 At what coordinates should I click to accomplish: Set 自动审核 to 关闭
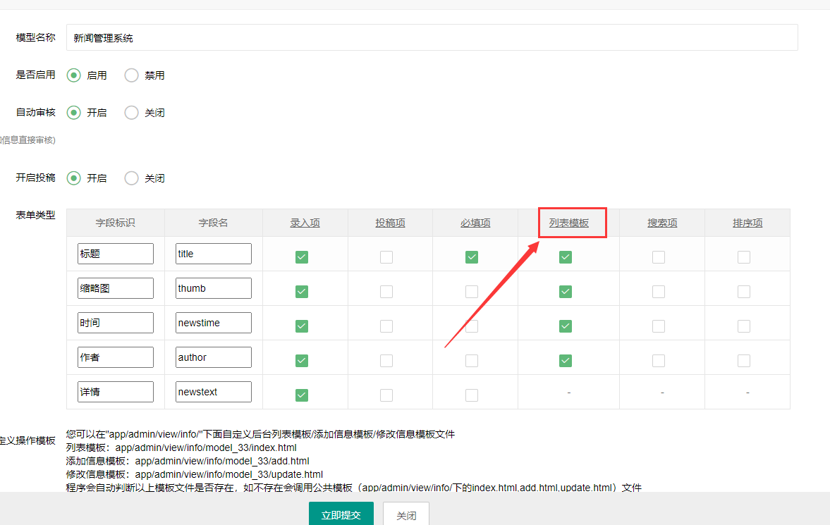point(131,113)
